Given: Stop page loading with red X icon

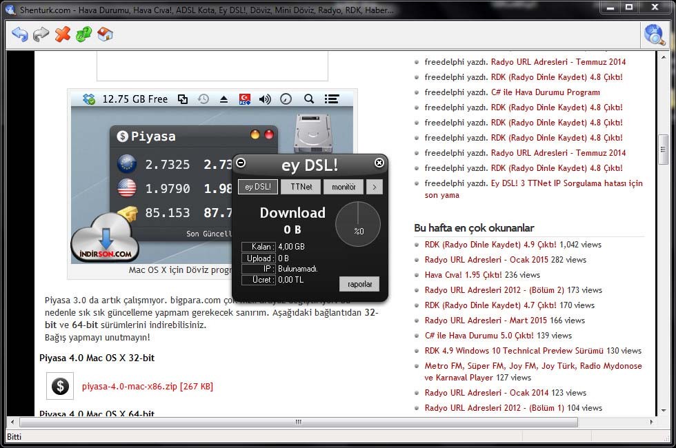Looking at the screenshot, I should [x=63, y=34].
